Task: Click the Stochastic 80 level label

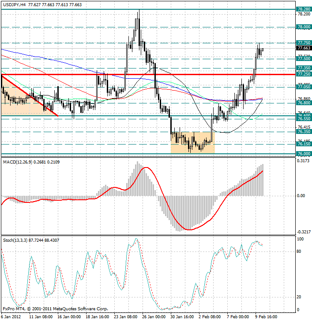Action: click(x=299, y=251)
